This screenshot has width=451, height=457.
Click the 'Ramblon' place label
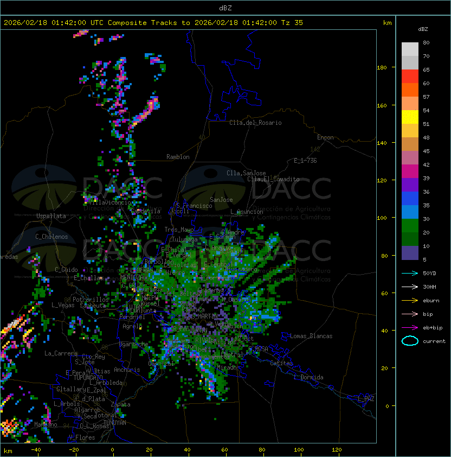(x=178, y=157)
